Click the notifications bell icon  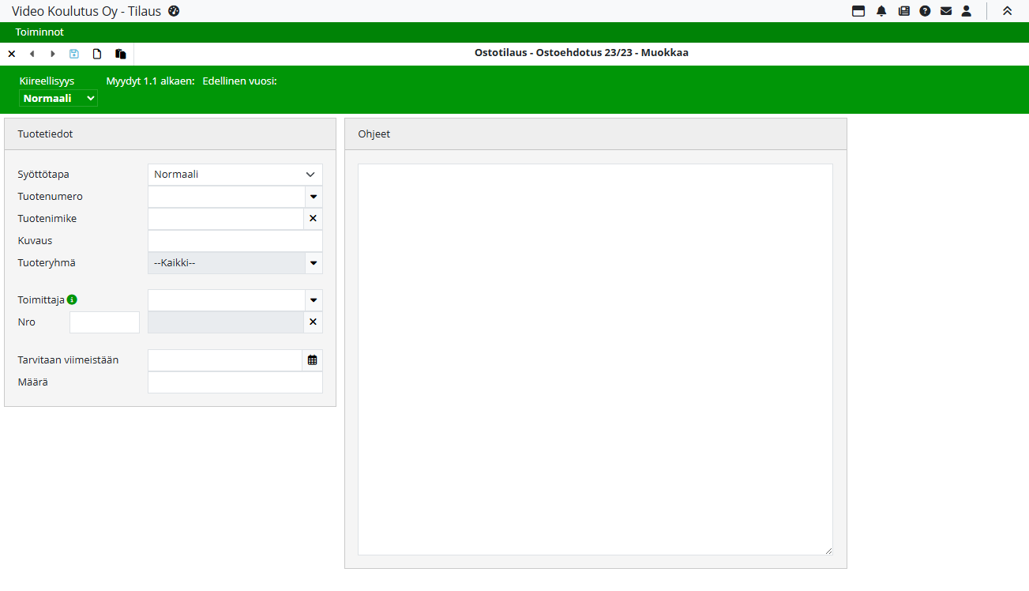[881, 11]
